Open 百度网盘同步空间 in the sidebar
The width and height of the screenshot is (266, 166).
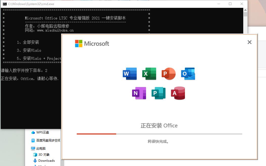point(48,141)
